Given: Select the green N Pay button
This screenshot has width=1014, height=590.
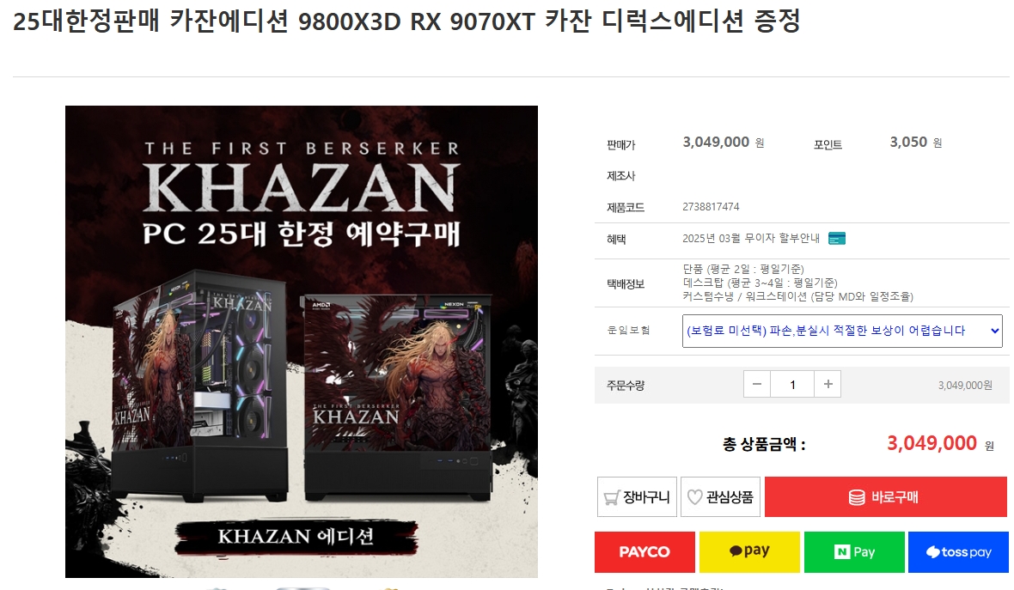Looking at the screenshot, I should pos(854,552).
